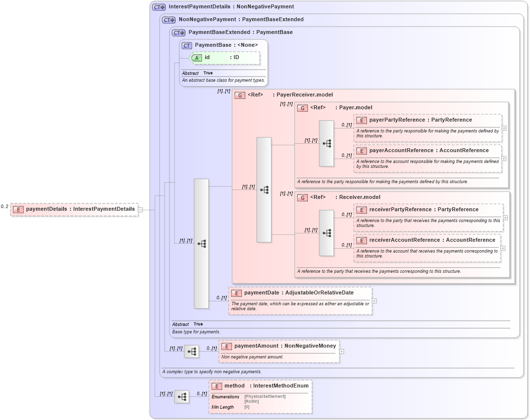The height and width of the screenshot is (420, 530).
Task: Click the CT icon of NonNegativePayment
Action: tap(168, 20)
